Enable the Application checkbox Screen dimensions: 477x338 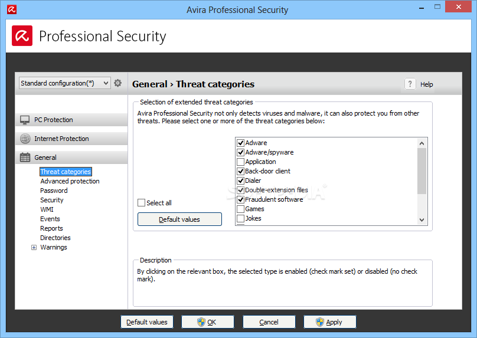click(240, 162)
